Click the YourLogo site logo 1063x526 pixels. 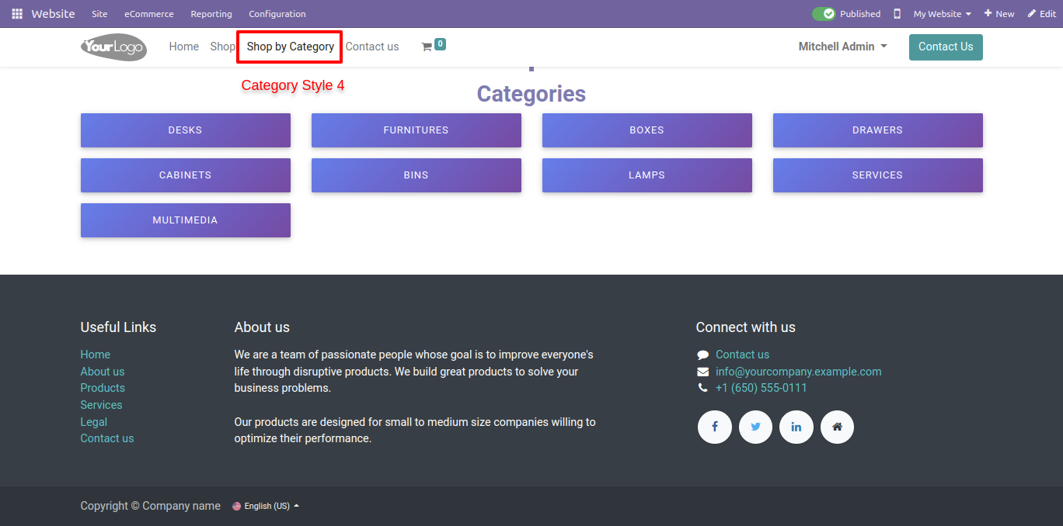coord(113,47)
